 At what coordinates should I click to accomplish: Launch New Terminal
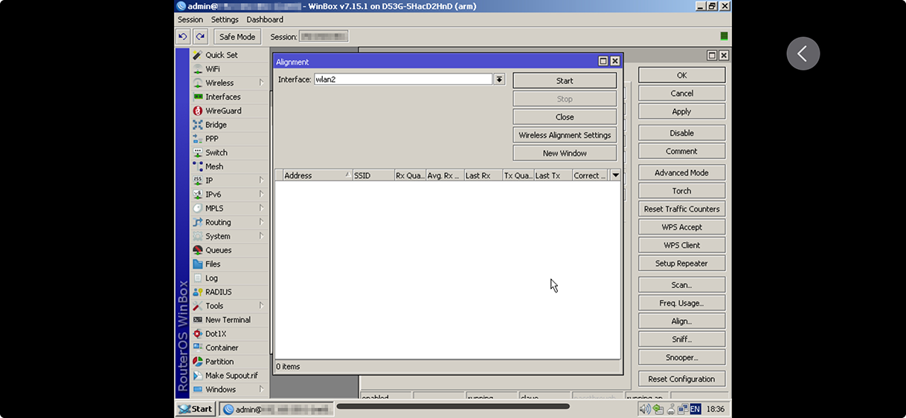point(228,320)
